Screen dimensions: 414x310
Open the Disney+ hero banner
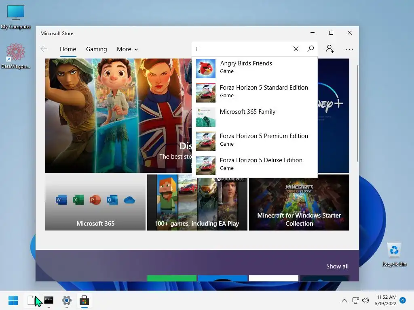pos(118,115)
